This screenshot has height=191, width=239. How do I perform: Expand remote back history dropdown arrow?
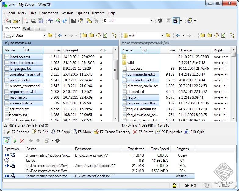[183, 35]
